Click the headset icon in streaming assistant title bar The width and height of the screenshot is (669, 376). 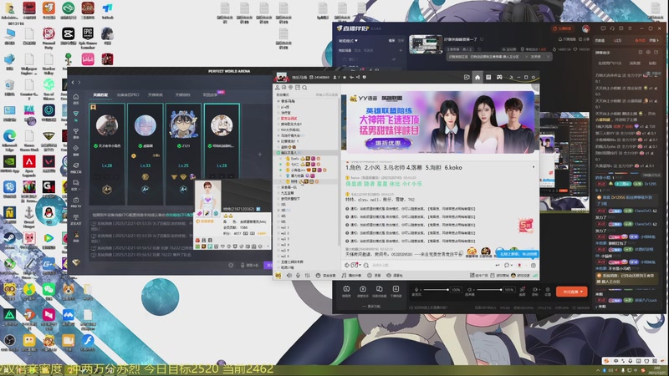pyautogui.click(x=612, y=28)
